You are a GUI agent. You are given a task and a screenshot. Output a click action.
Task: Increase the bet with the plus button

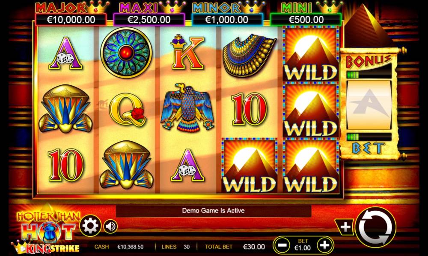click(x=324, y=245)
